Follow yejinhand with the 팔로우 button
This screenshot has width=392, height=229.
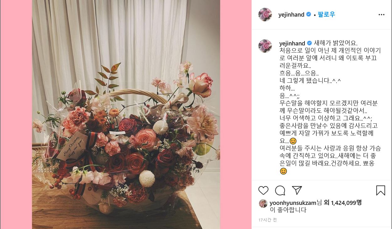tap(326, 14)
